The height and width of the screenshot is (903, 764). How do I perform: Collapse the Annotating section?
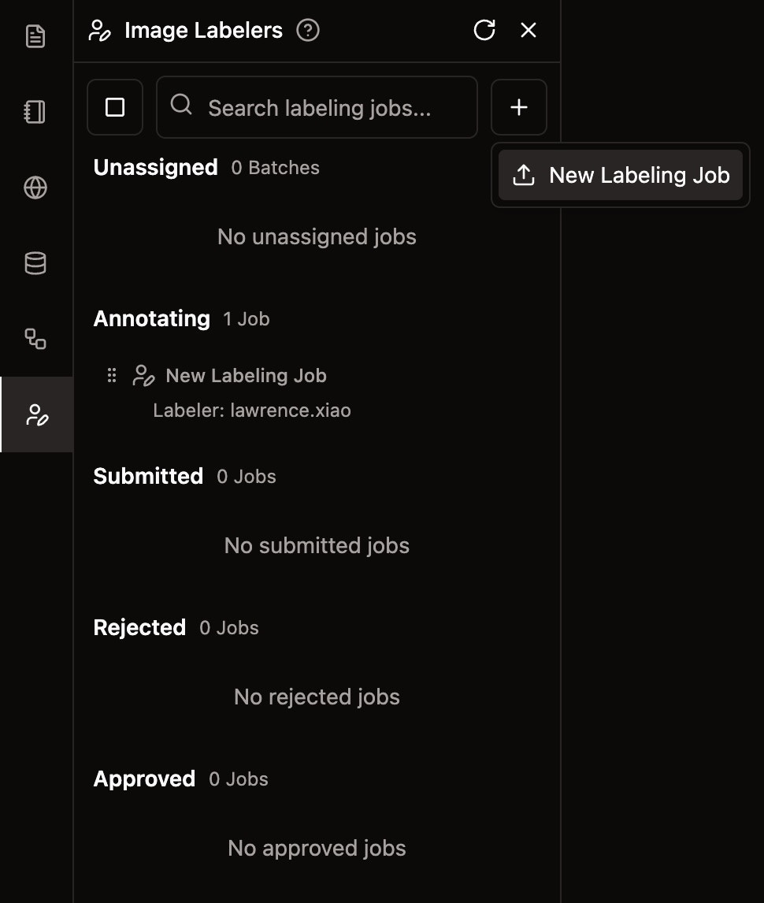click(x=152, y=318)
